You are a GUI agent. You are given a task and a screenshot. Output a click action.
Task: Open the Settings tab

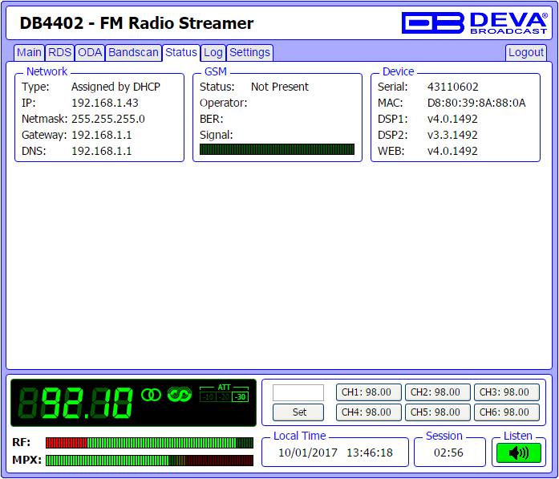pos(249,53)
